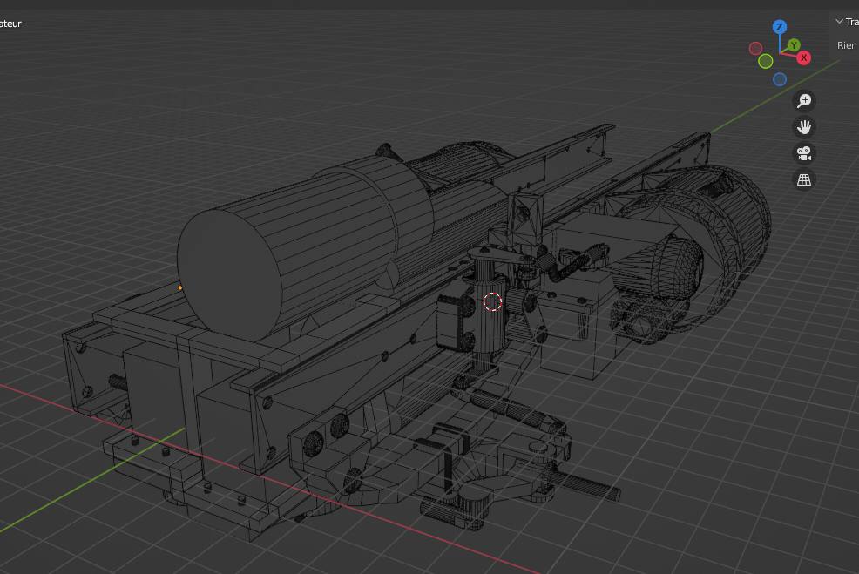Click the negative Y green ring in gizmo
Screen dimensions: 859x574
(765, 61)
